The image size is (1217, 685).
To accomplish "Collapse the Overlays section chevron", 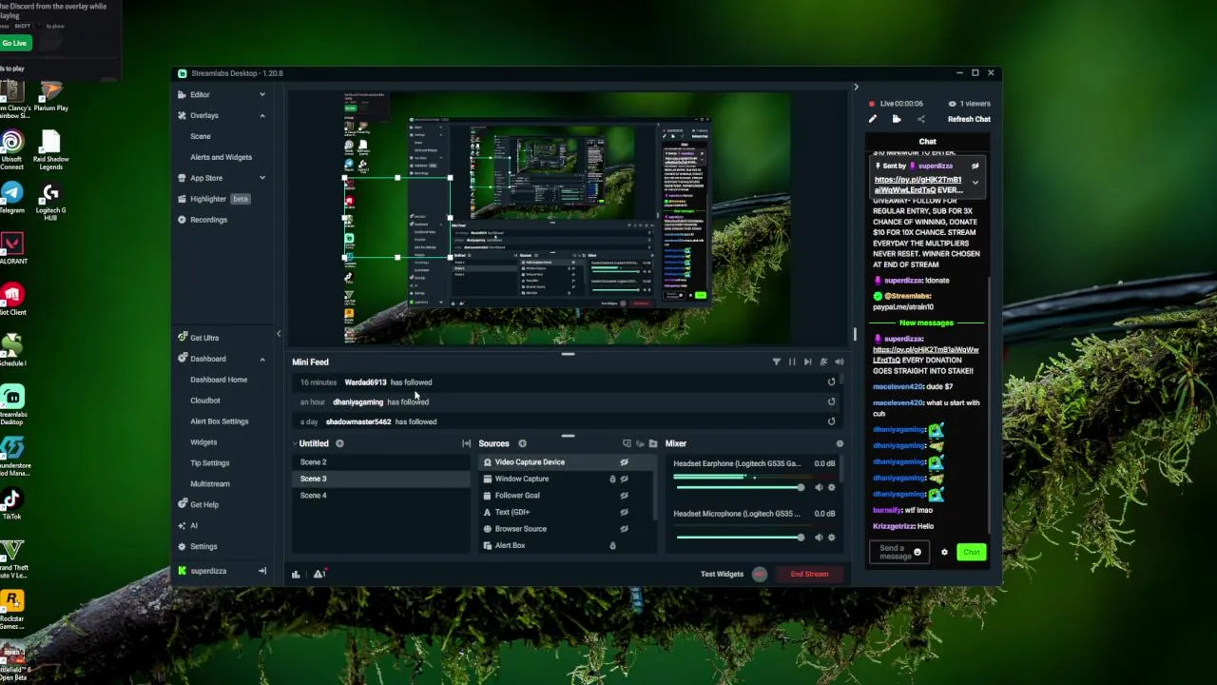I will (x=262, y=115).
